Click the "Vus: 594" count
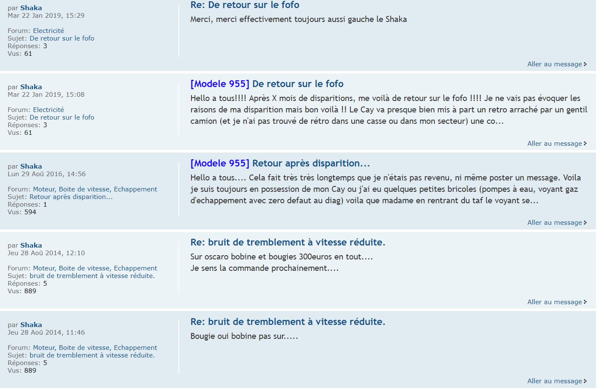The image size is (604, 390). (22, 212)
